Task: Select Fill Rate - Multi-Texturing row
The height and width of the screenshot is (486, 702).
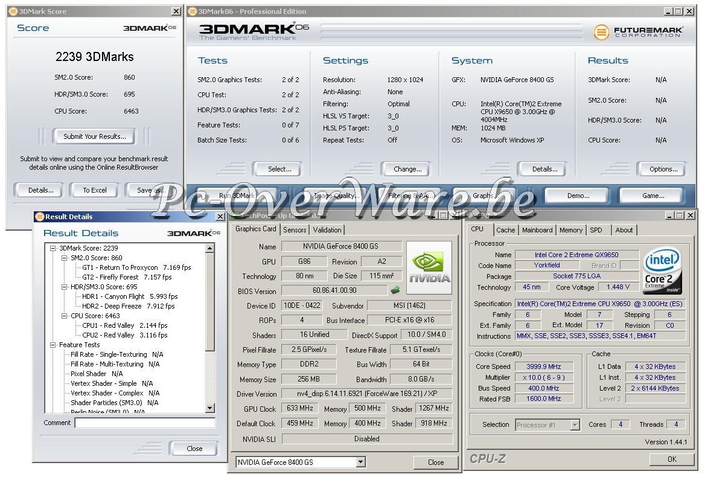Action: click(x=115, y=364)
